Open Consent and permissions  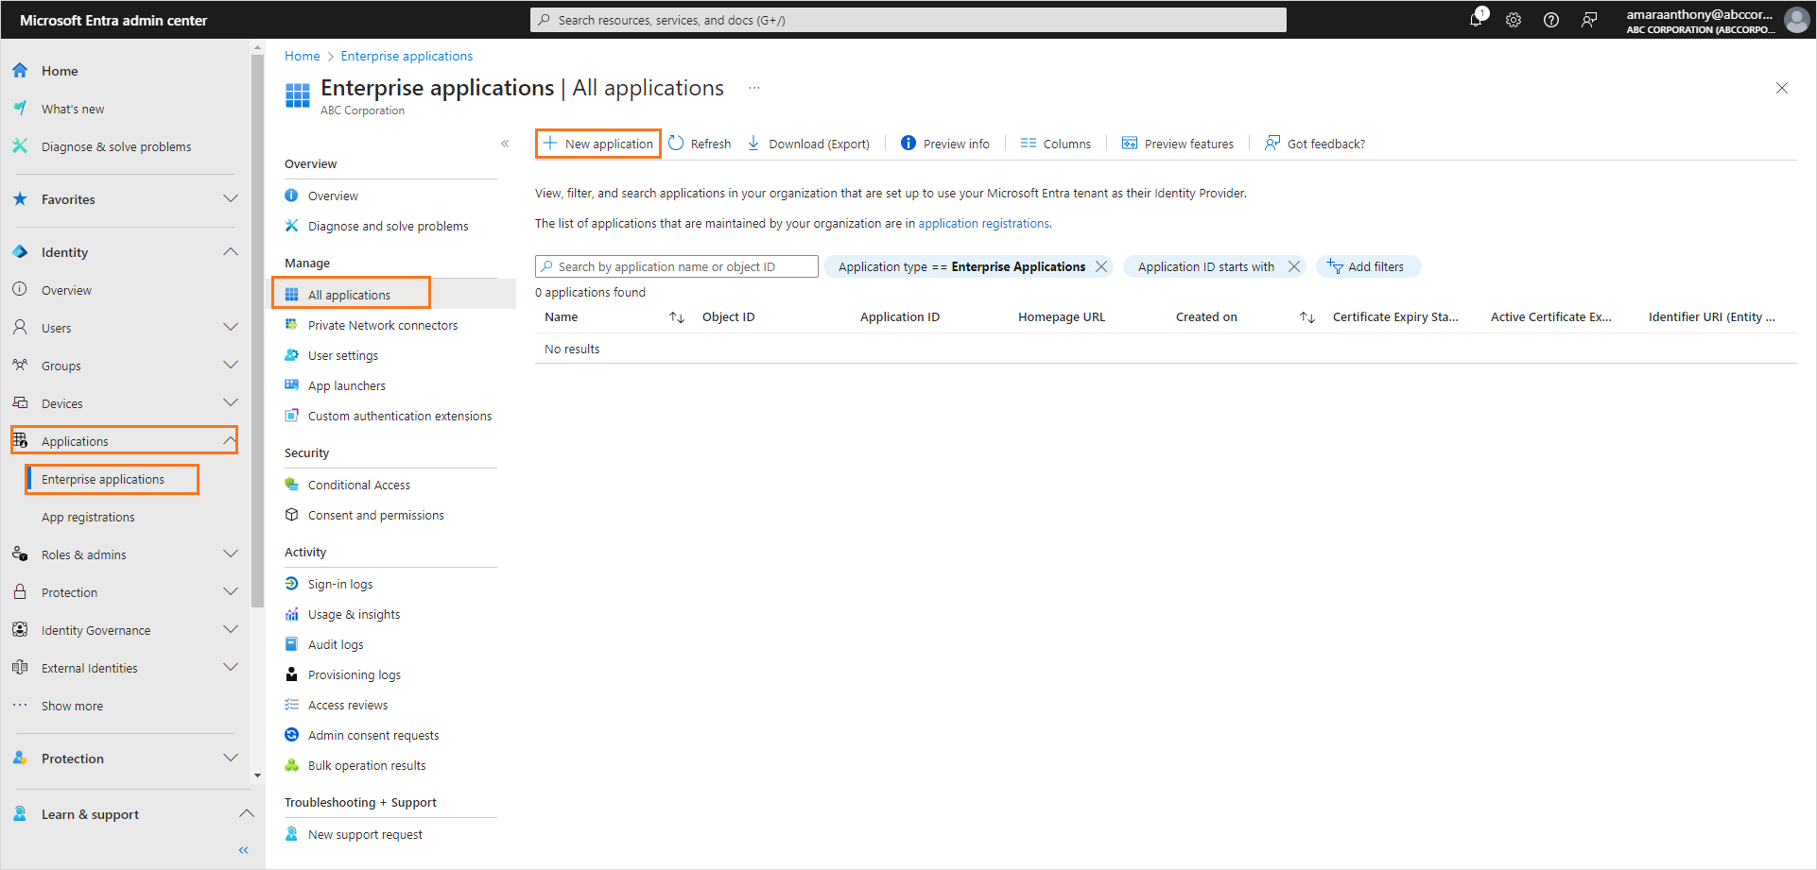click(x=376, y=515)
